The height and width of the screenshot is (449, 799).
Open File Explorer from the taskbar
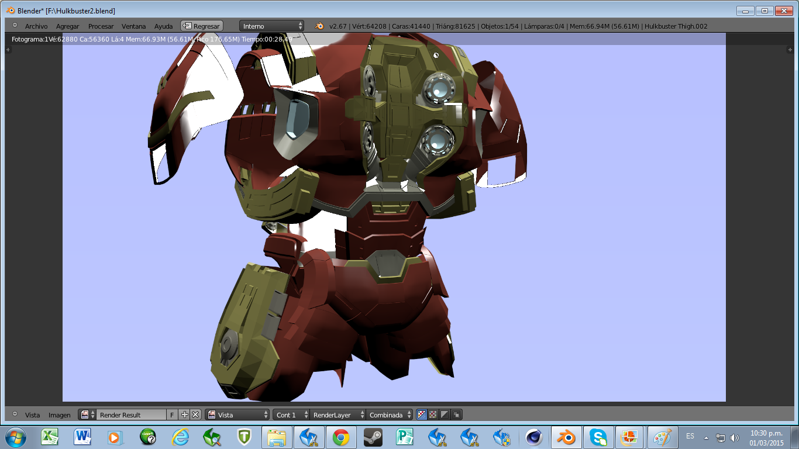277,437
